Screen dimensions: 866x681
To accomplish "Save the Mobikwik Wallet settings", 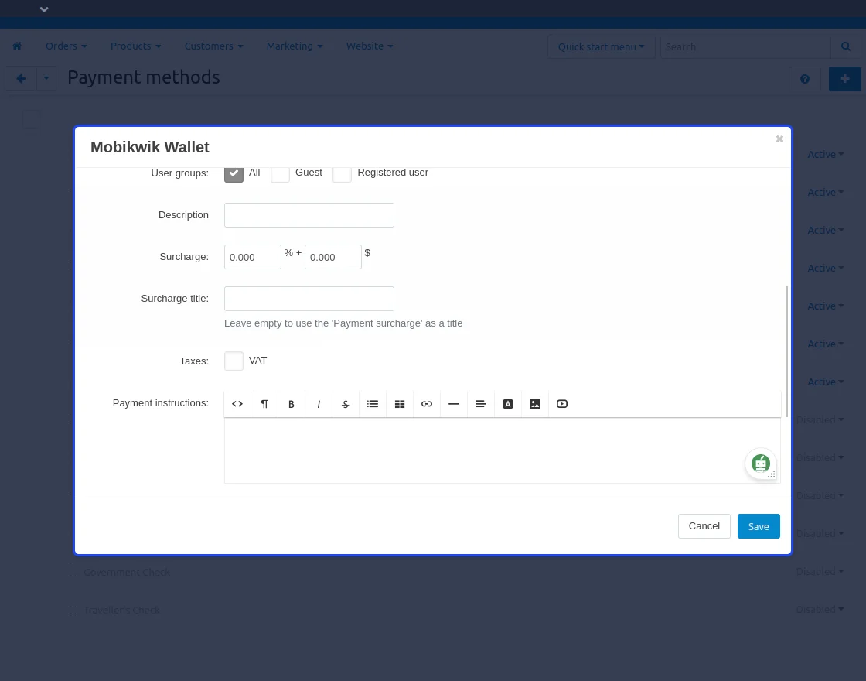I will [759, 526].
